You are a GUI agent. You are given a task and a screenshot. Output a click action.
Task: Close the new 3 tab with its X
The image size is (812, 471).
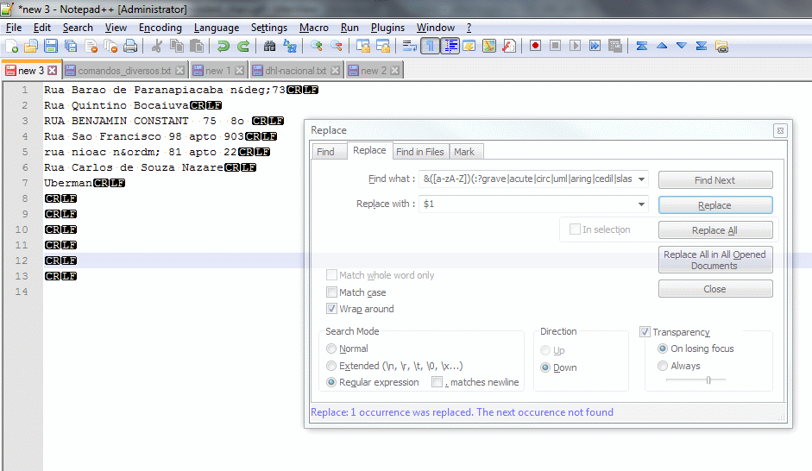point(52,71)
